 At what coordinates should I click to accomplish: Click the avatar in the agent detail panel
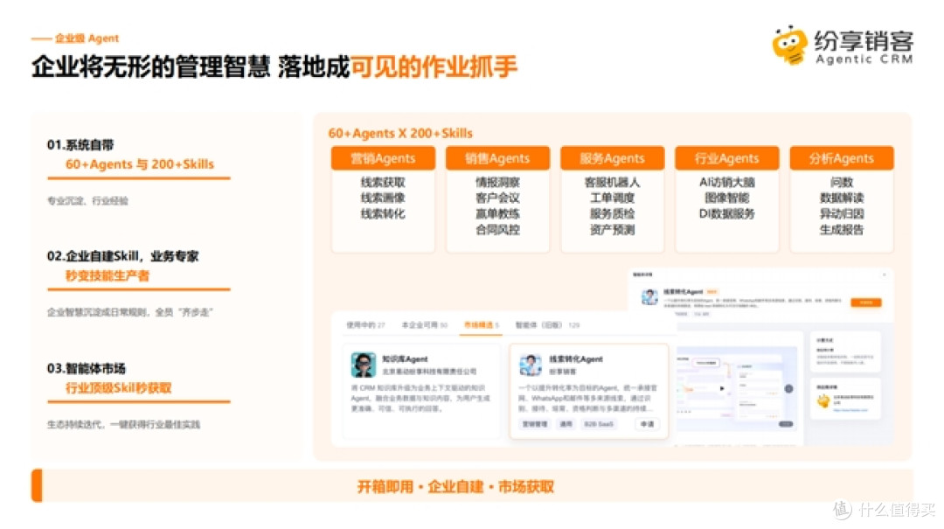point(649,297)
